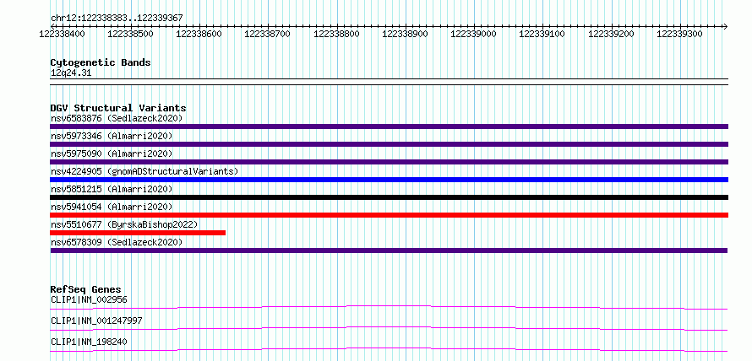Click the chr12:122338383..122339367 region label
The height and width of the screenshot is (361, 752).
(117, 19)
